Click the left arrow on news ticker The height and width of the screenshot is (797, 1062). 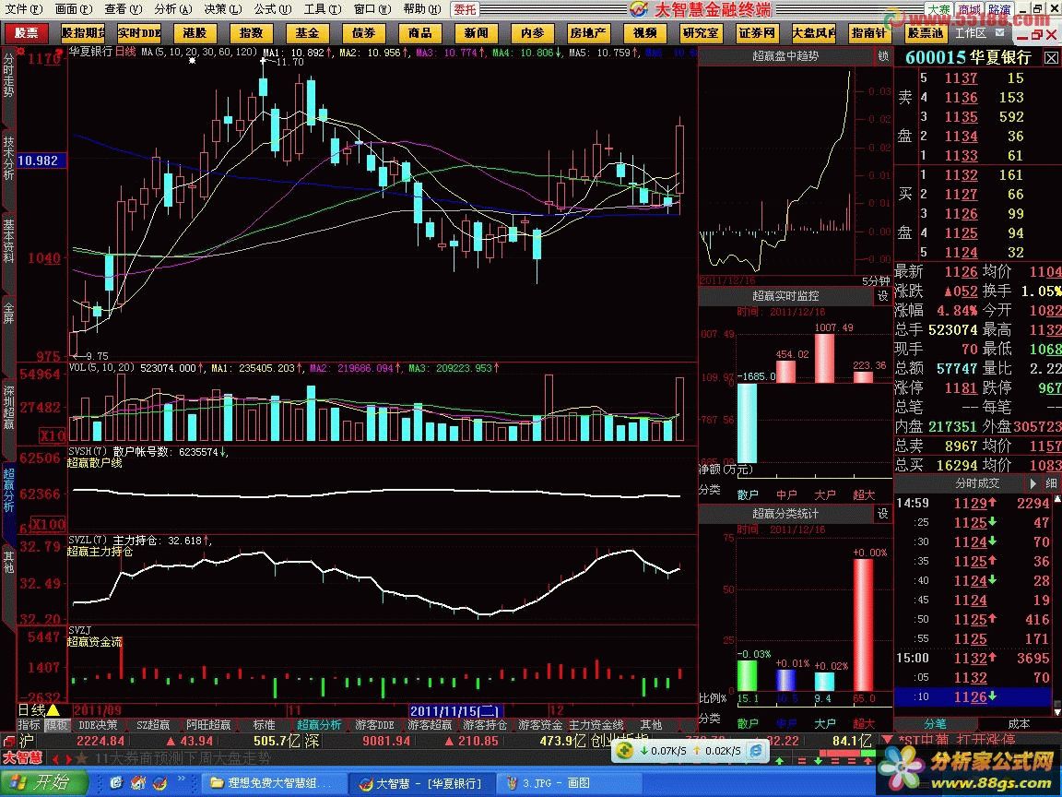(56, 758)
